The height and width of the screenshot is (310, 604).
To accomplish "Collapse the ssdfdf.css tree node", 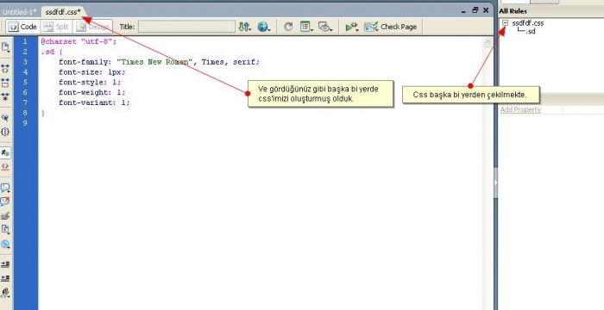I will pos(505,23).
